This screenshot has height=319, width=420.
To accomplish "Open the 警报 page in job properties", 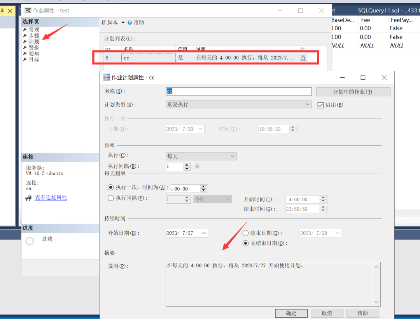I will click(34, 47).
